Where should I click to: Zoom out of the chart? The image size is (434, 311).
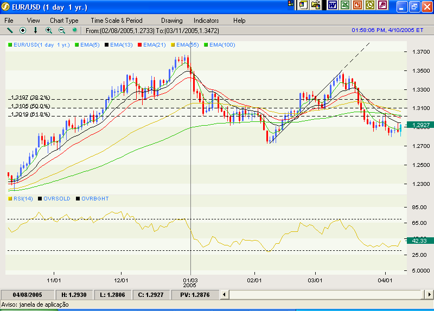point(61,30)
